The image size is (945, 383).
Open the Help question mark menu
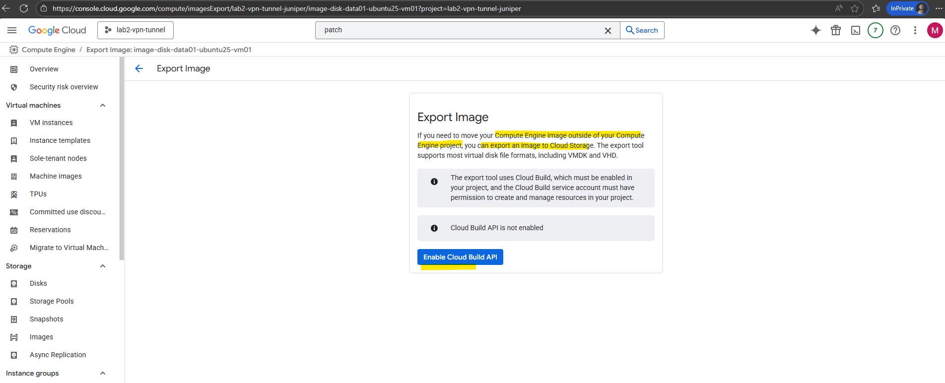point(895,30)
